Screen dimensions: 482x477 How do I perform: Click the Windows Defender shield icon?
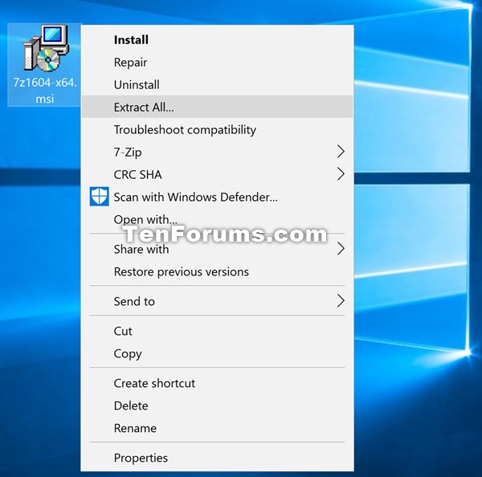[99, 196]
